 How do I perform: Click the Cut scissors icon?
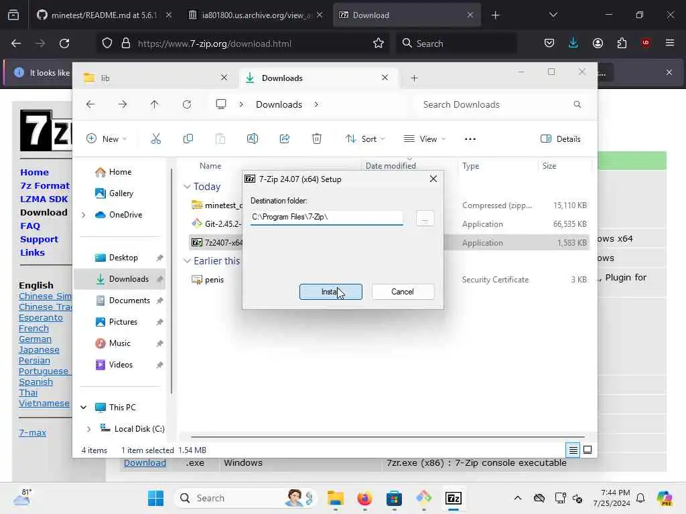click(x=155, y=139)
